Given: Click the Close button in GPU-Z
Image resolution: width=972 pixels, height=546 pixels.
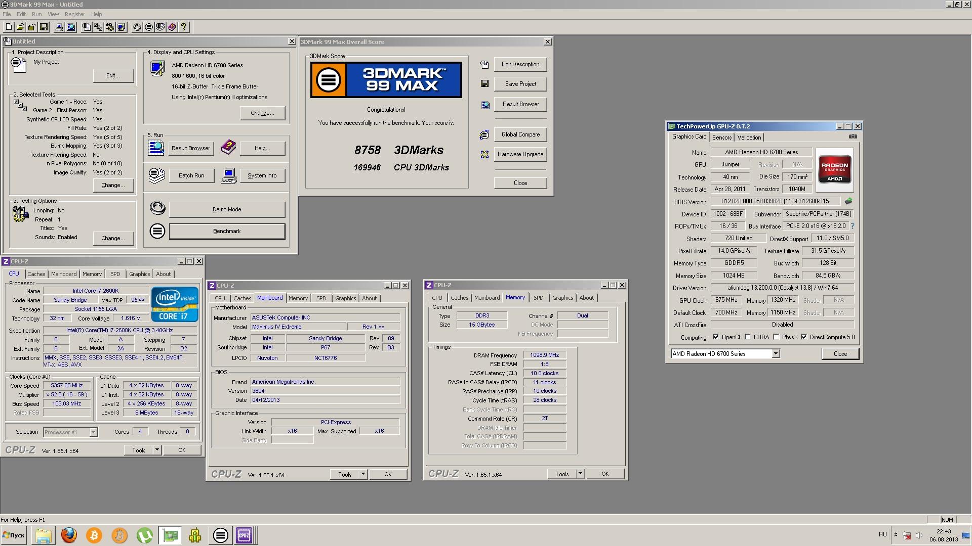Looking at the screenshot, I should 840,354.
